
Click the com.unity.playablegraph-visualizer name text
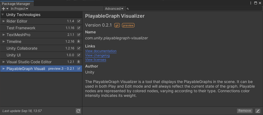(x=116, y=38)
